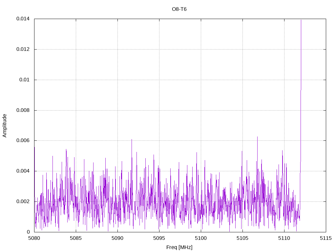
Task: Click y-axis tick value 0.004
Action: click(x=23, y=171)
